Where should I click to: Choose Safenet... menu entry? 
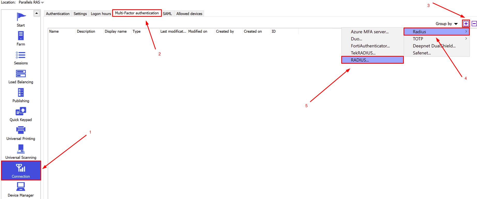[437, 53]
